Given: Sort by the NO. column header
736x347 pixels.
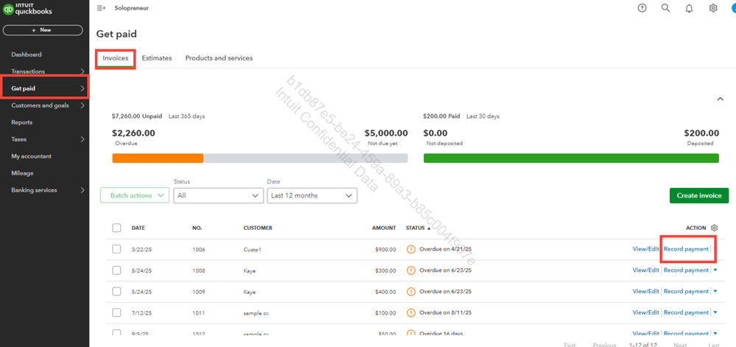Looking at the screenshot, I should [197, 228].
